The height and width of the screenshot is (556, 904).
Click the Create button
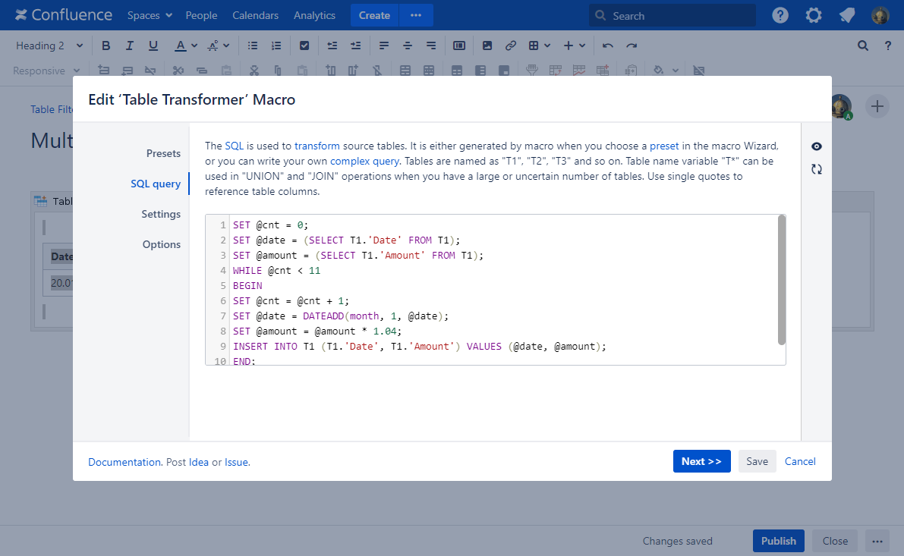click(374, 16)
